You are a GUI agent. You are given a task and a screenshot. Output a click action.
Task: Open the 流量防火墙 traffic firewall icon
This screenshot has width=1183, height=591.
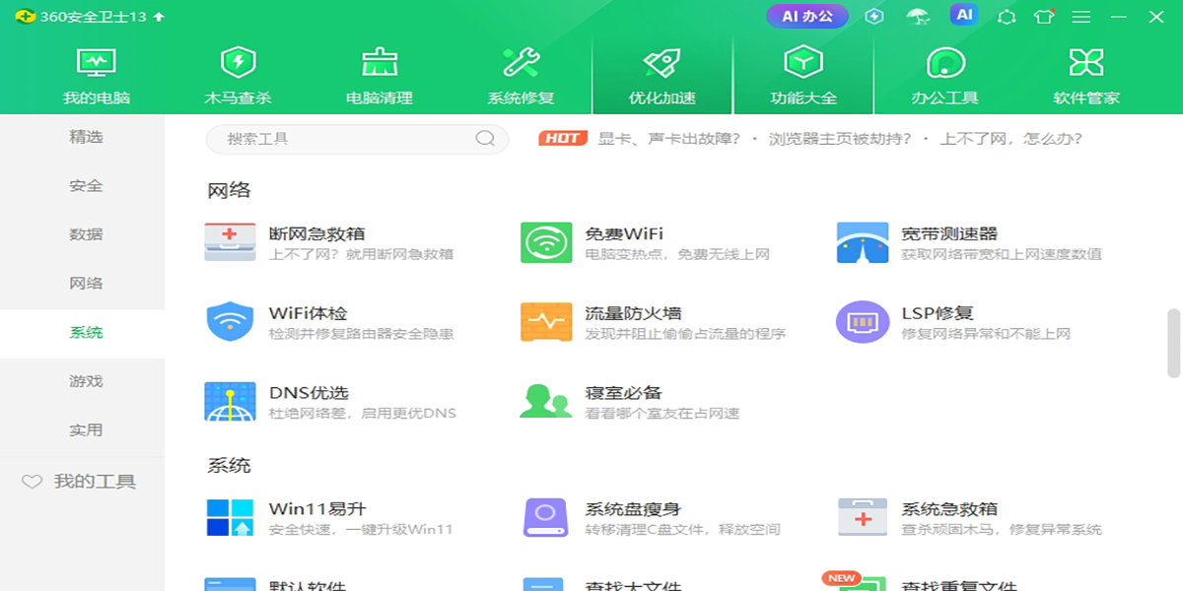pyautogui.click(x=546, y=322)
